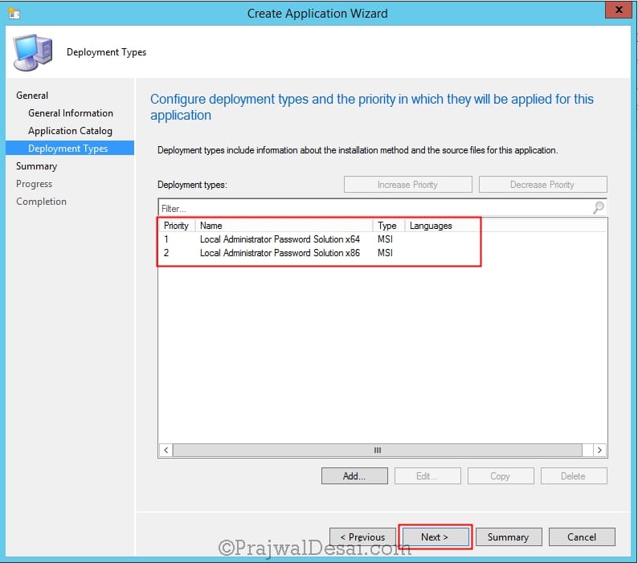Click the computer icon in header

tap(33, 52)
